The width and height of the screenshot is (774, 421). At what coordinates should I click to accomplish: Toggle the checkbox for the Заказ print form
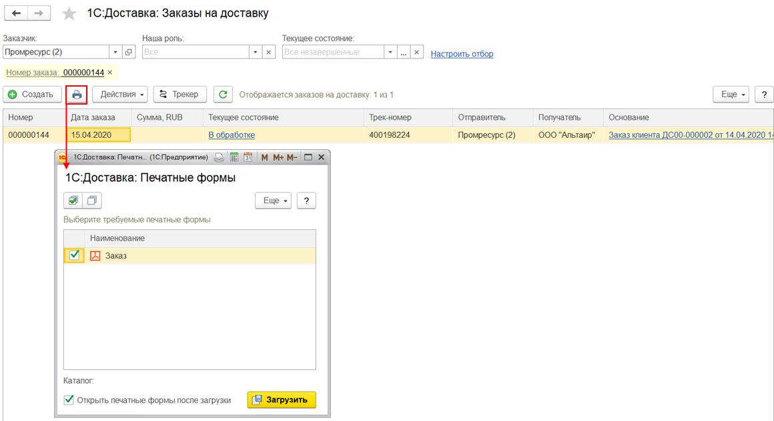click(x=74, y=255)
